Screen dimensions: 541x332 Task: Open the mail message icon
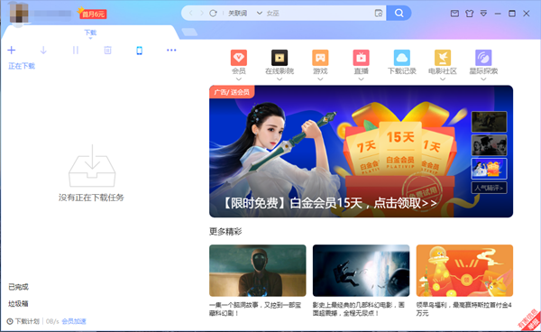coord(454,14)
